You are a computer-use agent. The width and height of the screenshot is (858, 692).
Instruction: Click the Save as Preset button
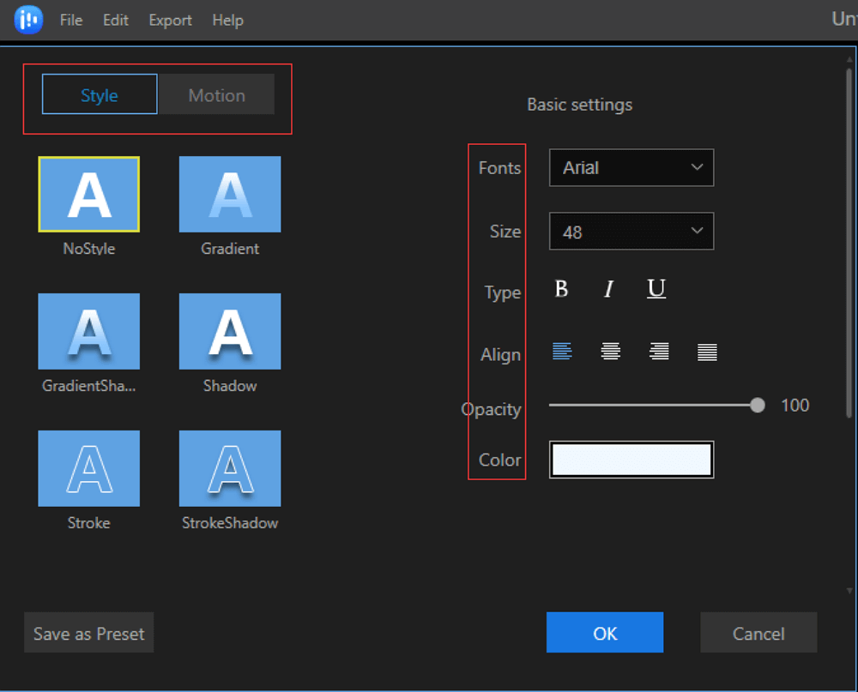pos(89,634)
